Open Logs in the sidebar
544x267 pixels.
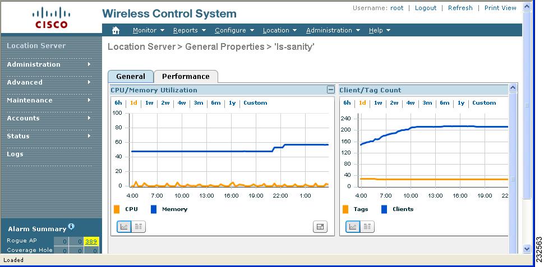(15, 154)
